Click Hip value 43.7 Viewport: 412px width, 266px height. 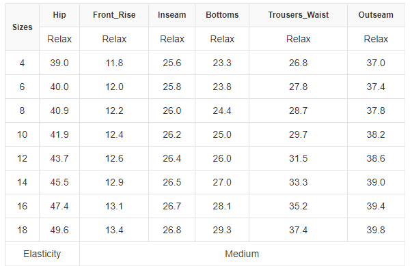point(59,158)
